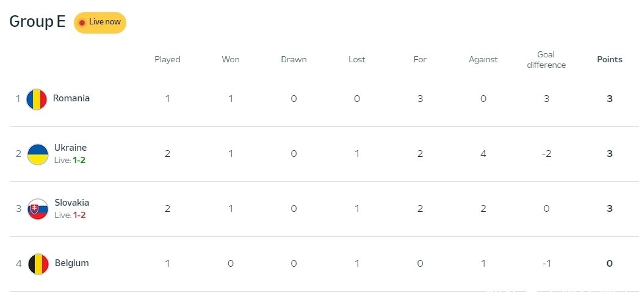Viewport: 639px width, 307px height.
Task: Click the Ukraine flag icon
Action: 37,154
